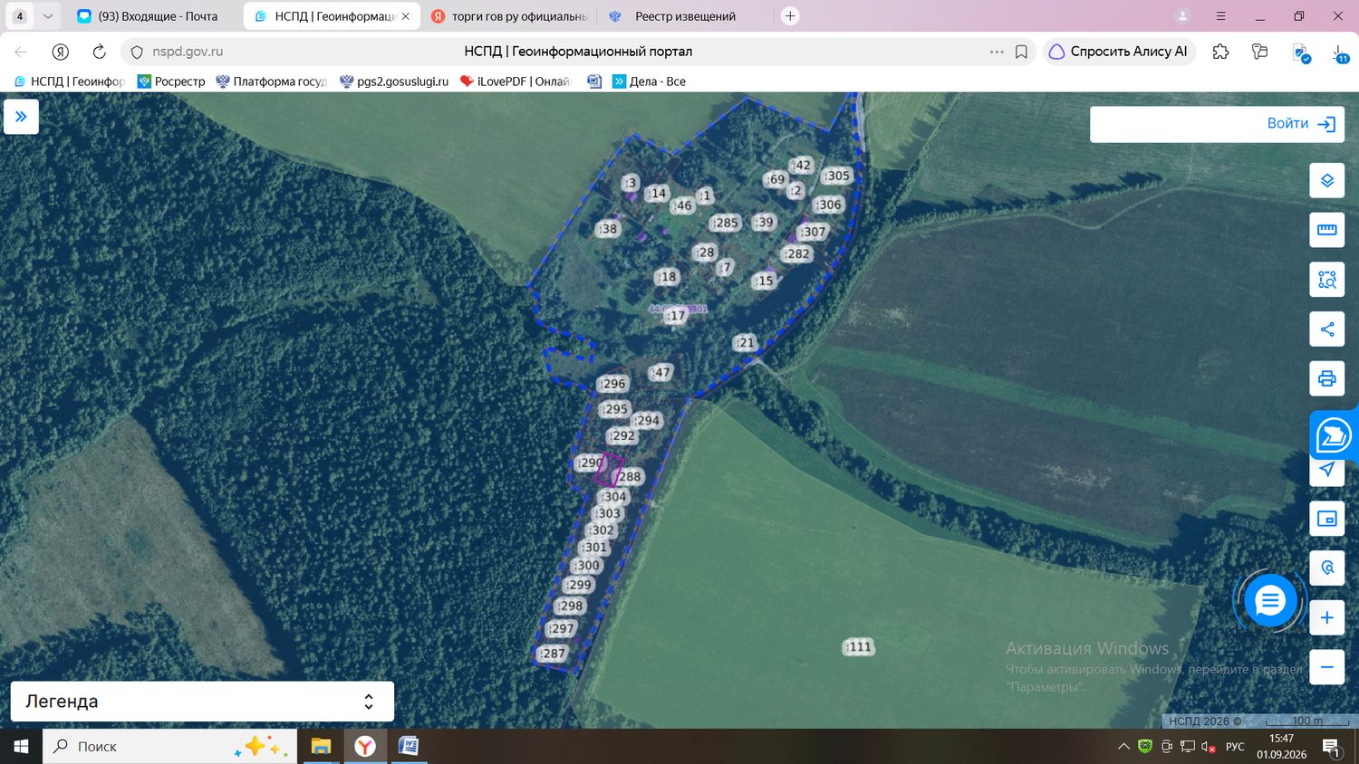Open File Explorer from the taskbar
Screen dimensions: 1359x764
pyautogui.click(x=321, y=746)
